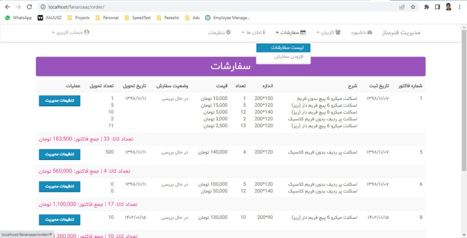The height and width of the screenshot is (238, 467).
Task: Click سفارشات purple page heading
Action: coord(230,67)
